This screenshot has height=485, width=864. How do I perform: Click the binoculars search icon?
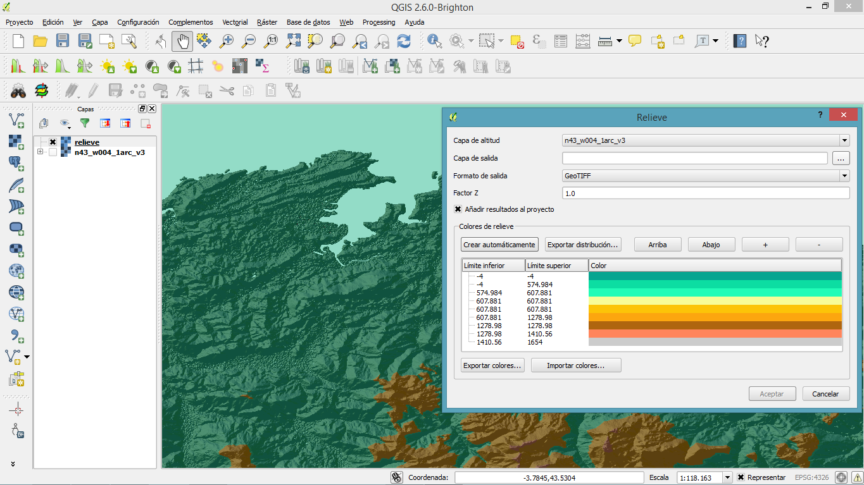click(x=18, y=90)
